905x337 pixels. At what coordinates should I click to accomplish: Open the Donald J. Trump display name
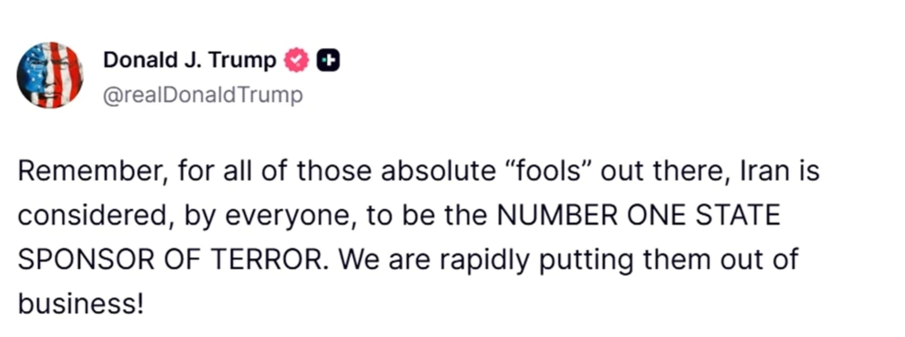[189, 60]
